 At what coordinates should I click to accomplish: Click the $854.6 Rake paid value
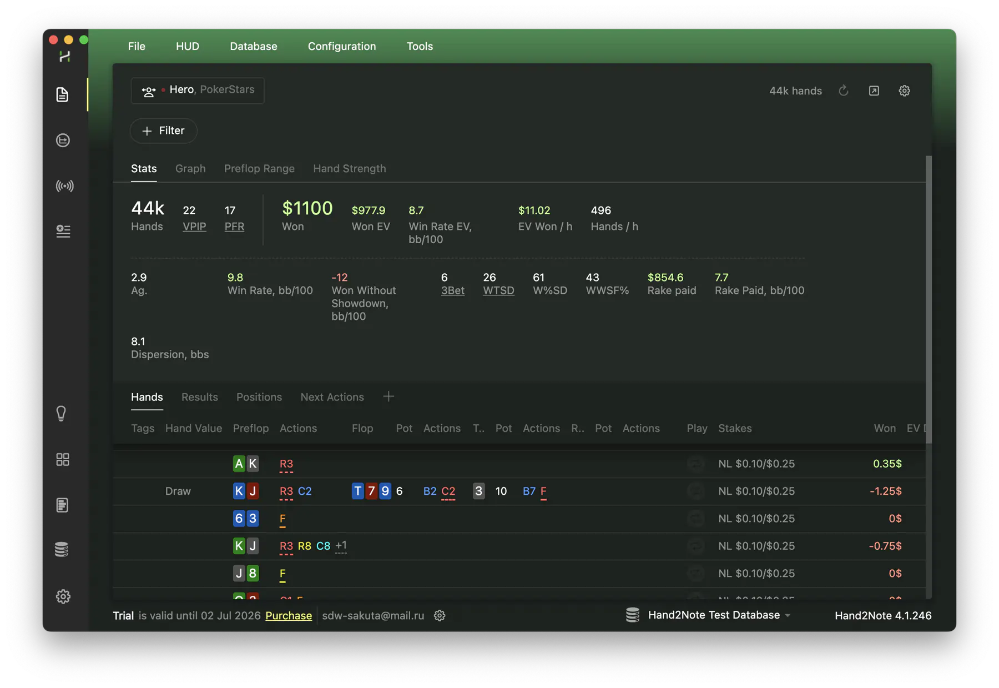pyautogui.click(x=665, y=277)
